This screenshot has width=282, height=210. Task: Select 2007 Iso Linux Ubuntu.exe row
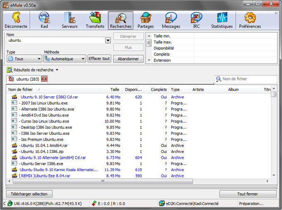click(x=139, y=103)
